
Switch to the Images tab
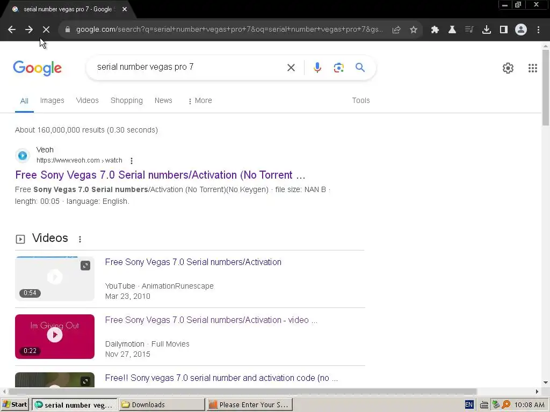(52, 100)
